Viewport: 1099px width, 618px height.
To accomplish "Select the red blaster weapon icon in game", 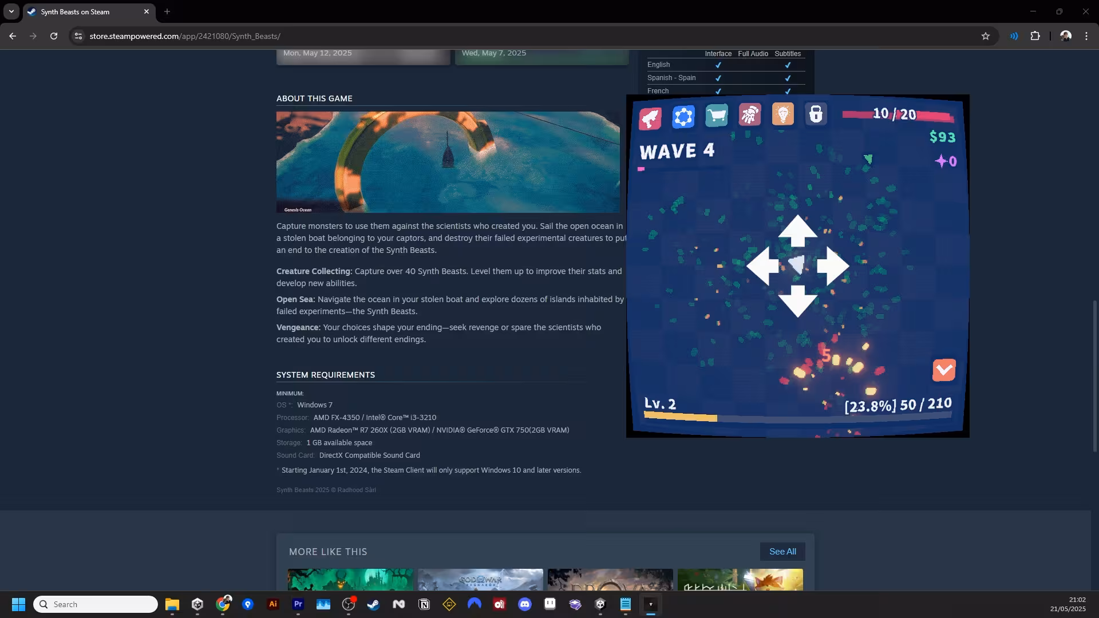I will click(x=650, y=118).
